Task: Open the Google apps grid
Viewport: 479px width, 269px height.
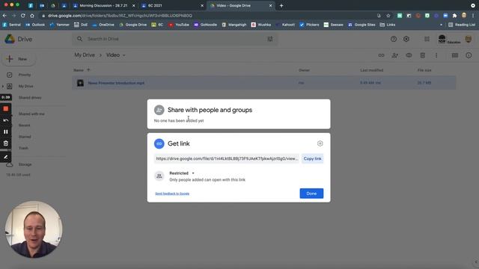Action: (x=427, y=39)
